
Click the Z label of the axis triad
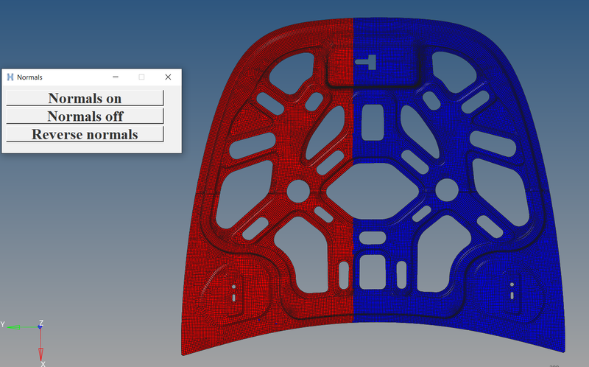(x=42, y=322)
